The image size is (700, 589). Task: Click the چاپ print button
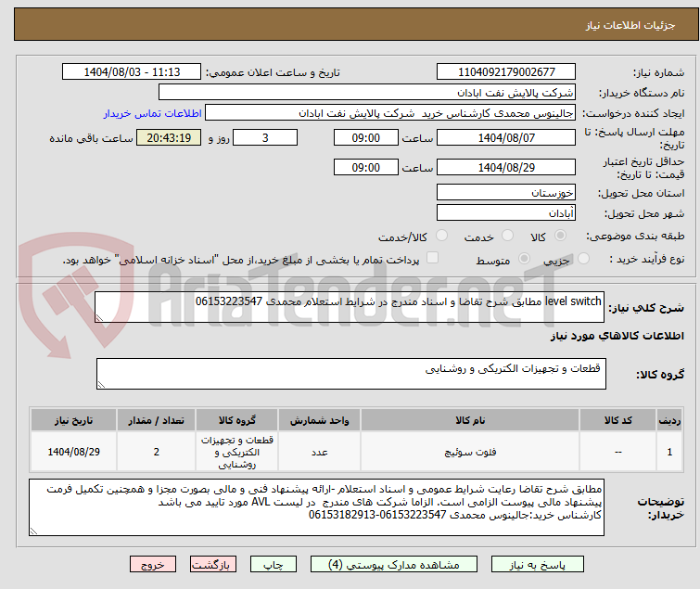(273, 565)
